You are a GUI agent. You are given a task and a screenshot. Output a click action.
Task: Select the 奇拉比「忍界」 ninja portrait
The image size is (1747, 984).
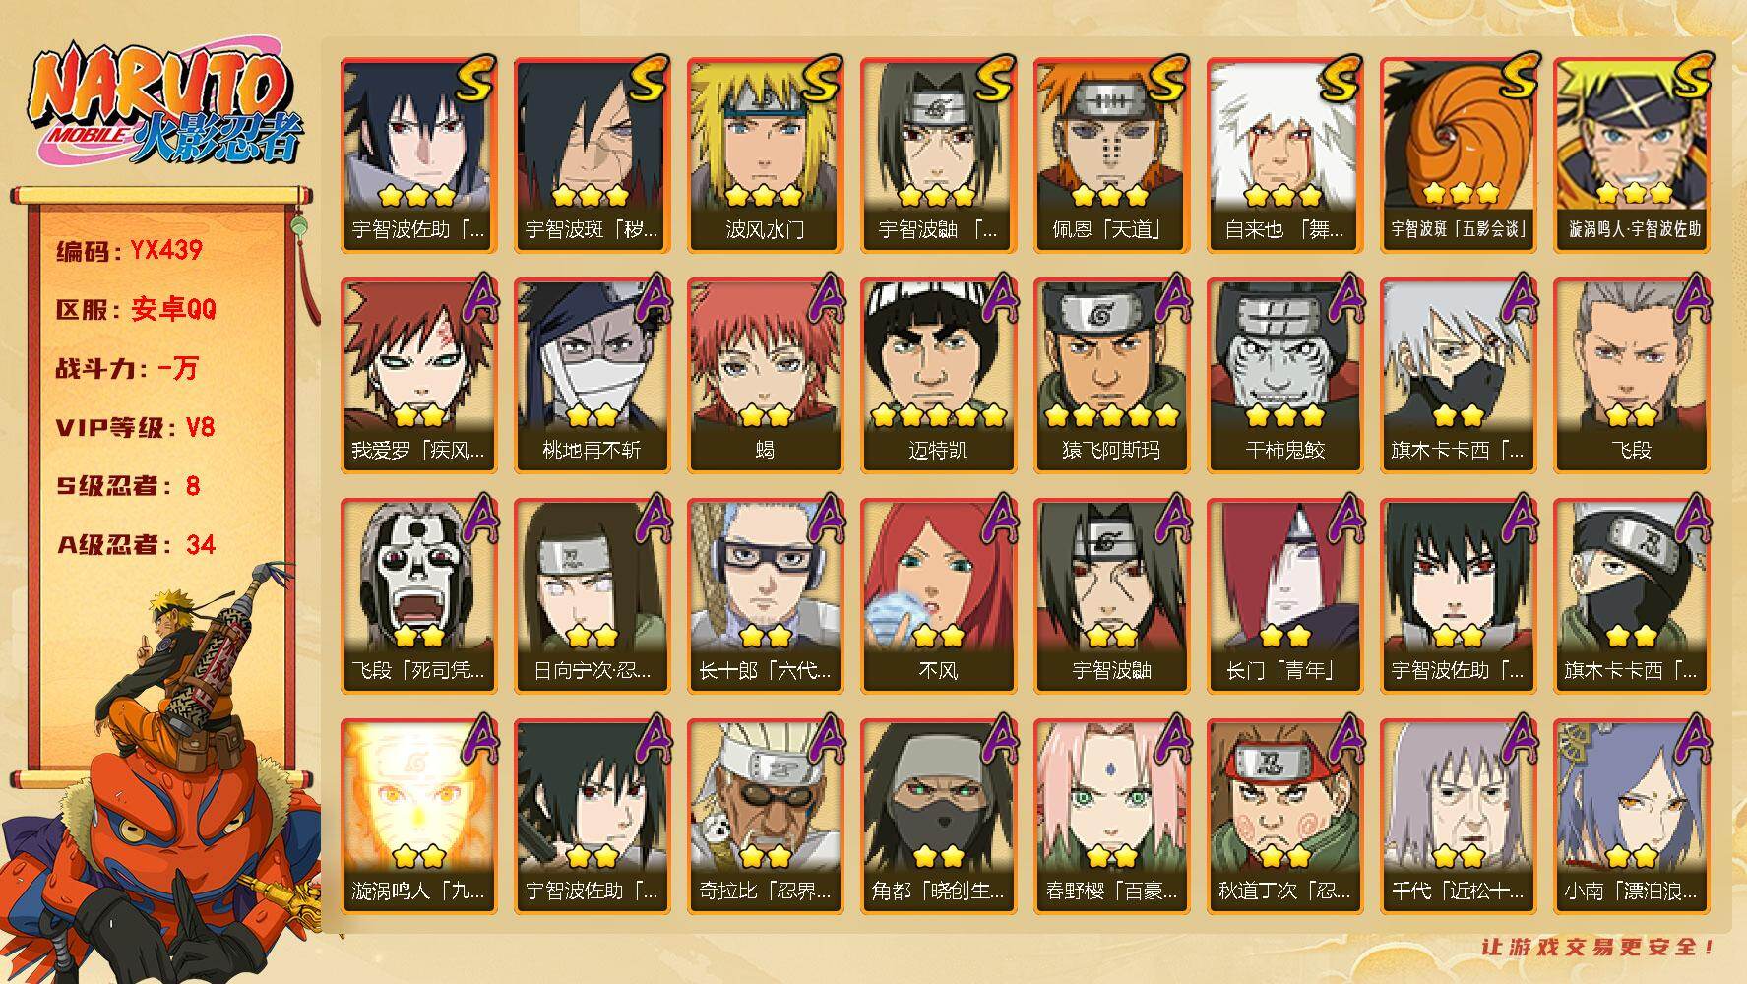765,816
